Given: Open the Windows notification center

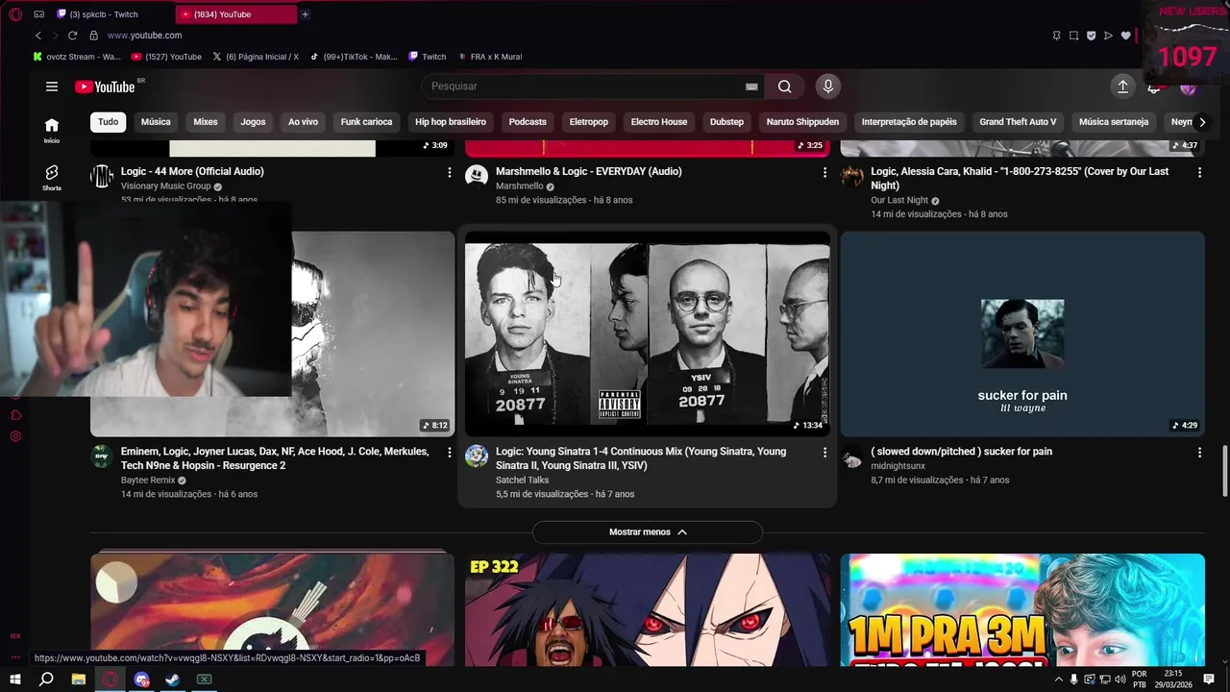Looking at the screenshot, I should (x=1210, y=680).
